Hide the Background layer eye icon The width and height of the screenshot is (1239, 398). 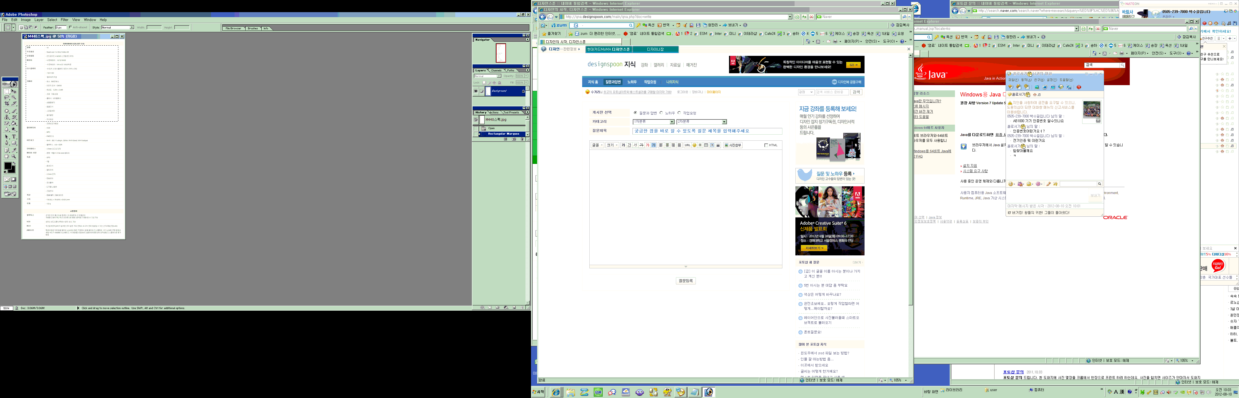coord(476,91)
